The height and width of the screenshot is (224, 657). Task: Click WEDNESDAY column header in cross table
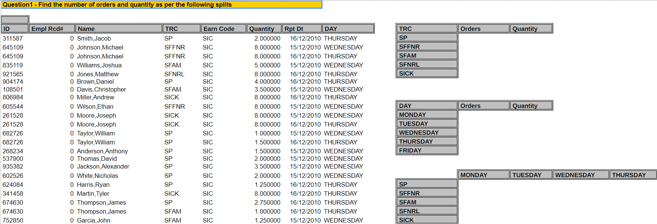581,175
